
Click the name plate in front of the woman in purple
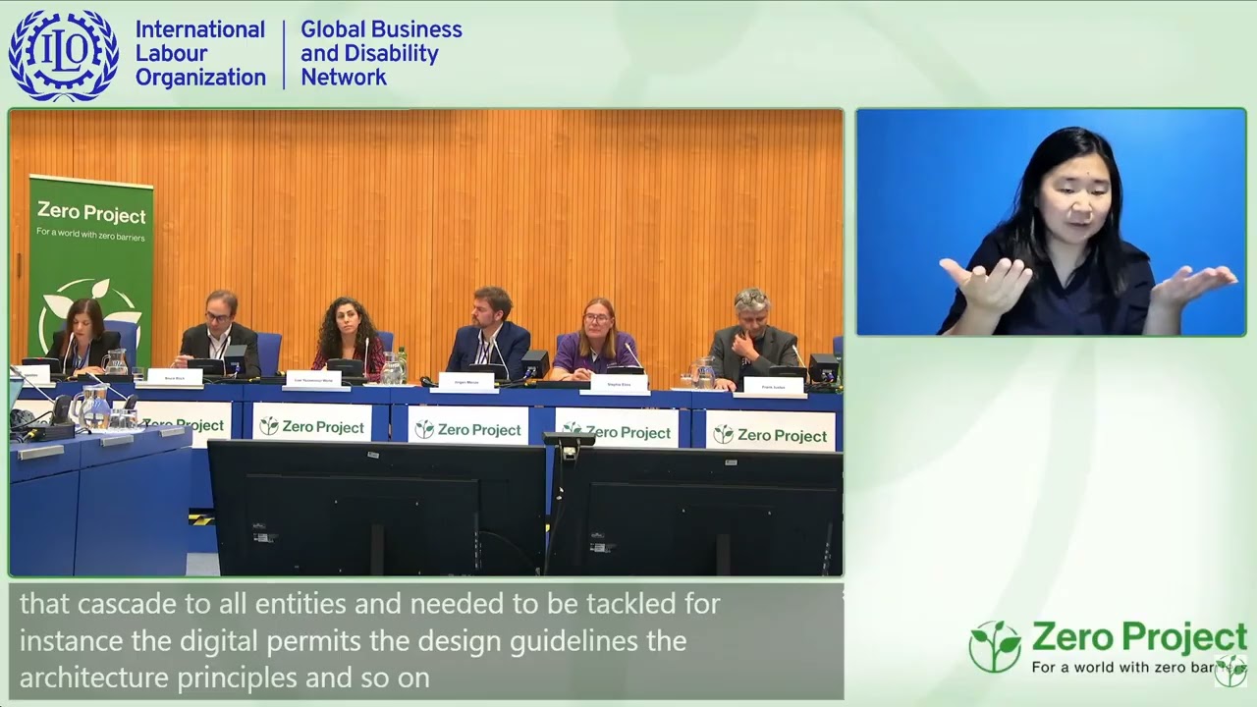click(619, 384)
